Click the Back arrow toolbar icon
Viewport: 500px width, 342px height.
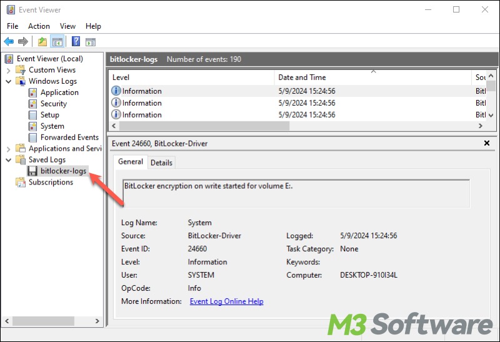(9, 41)
